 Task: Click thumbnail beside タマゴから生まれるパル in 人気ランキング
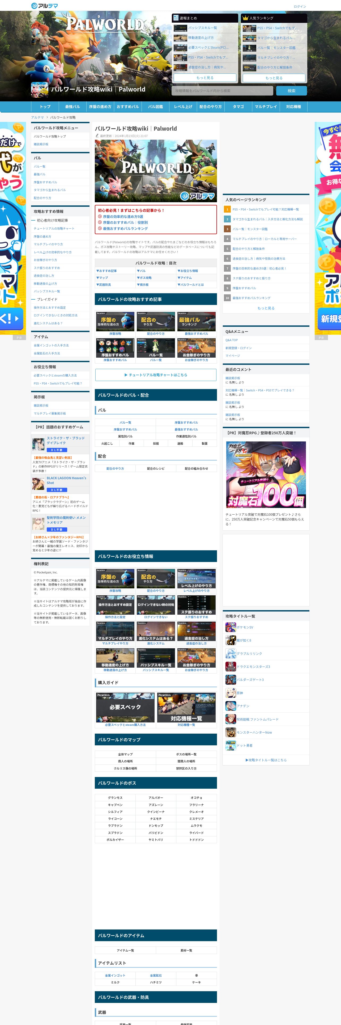point(249,38)
